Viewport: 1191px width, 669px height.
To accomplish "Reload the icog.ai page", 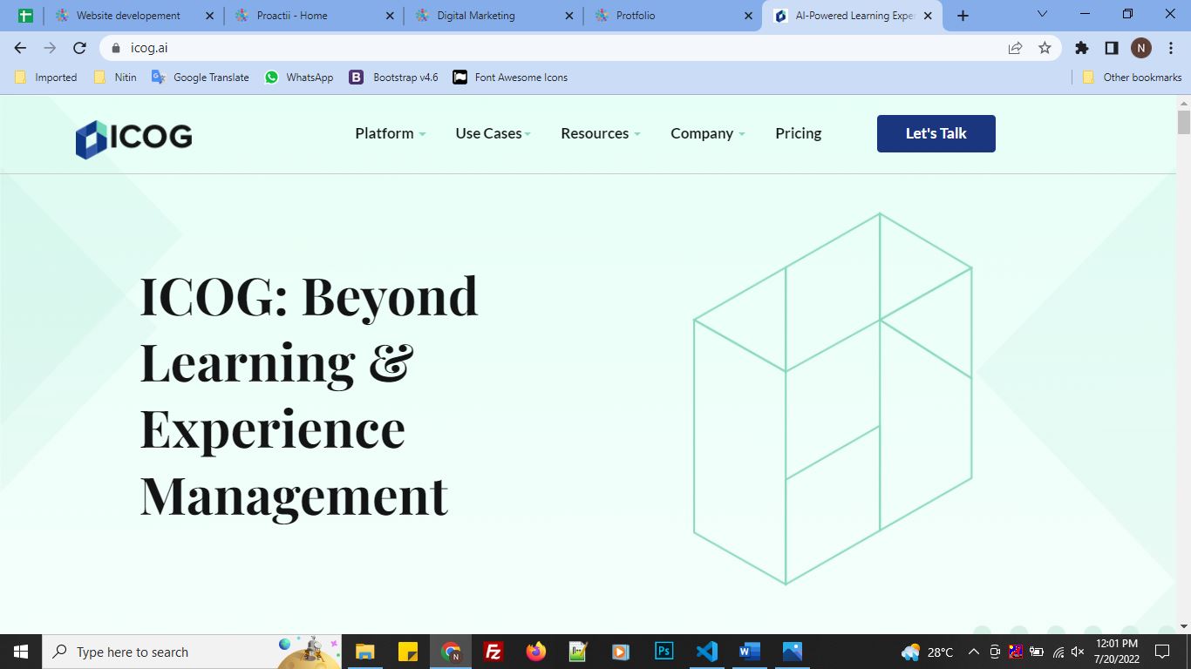I will [79, 48].
